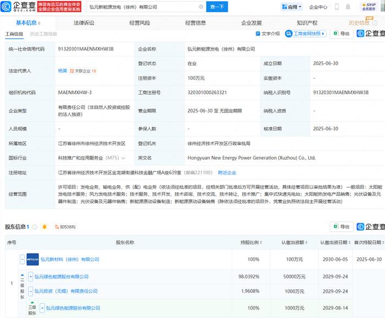Sort by 首次持股日期 column header

coord(369,243)
